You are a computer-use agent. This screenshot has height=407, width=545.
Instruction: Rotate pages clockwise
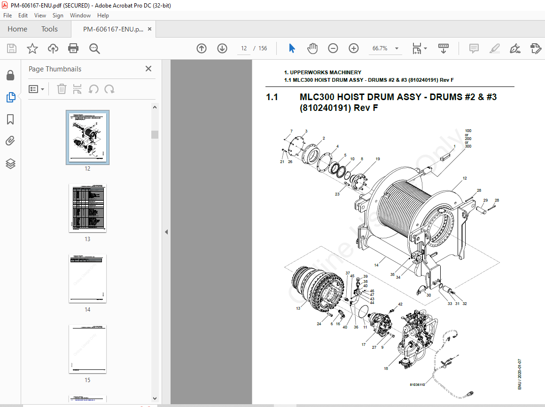click(x=109, y=89)
